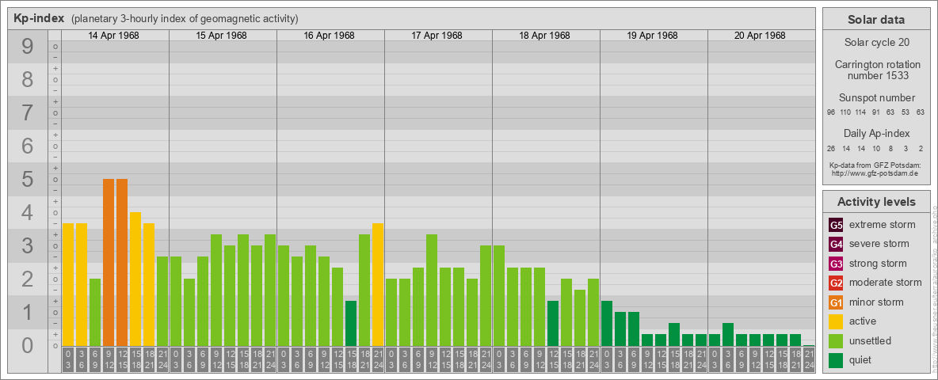This screenshot has height=380, width=938.
Task: Click the '15 Apr 1968' date header
Action: [221, 36]
